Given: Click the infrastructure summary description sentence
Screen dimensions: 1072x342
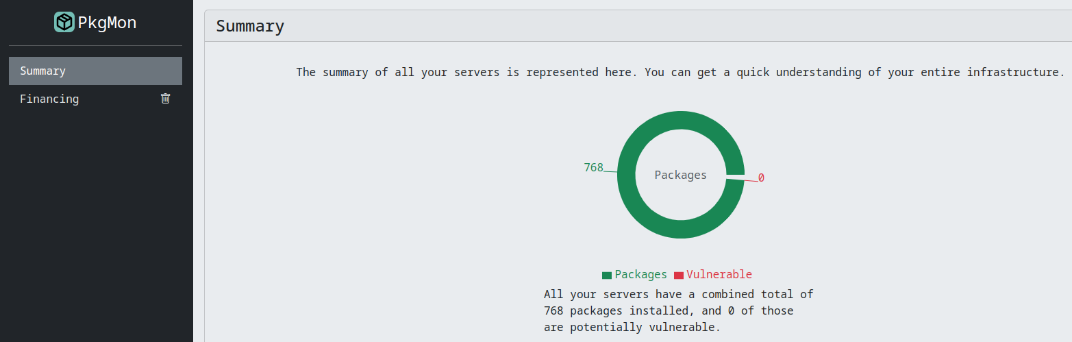Looking at the screenshot, I should tap(680, 72).
